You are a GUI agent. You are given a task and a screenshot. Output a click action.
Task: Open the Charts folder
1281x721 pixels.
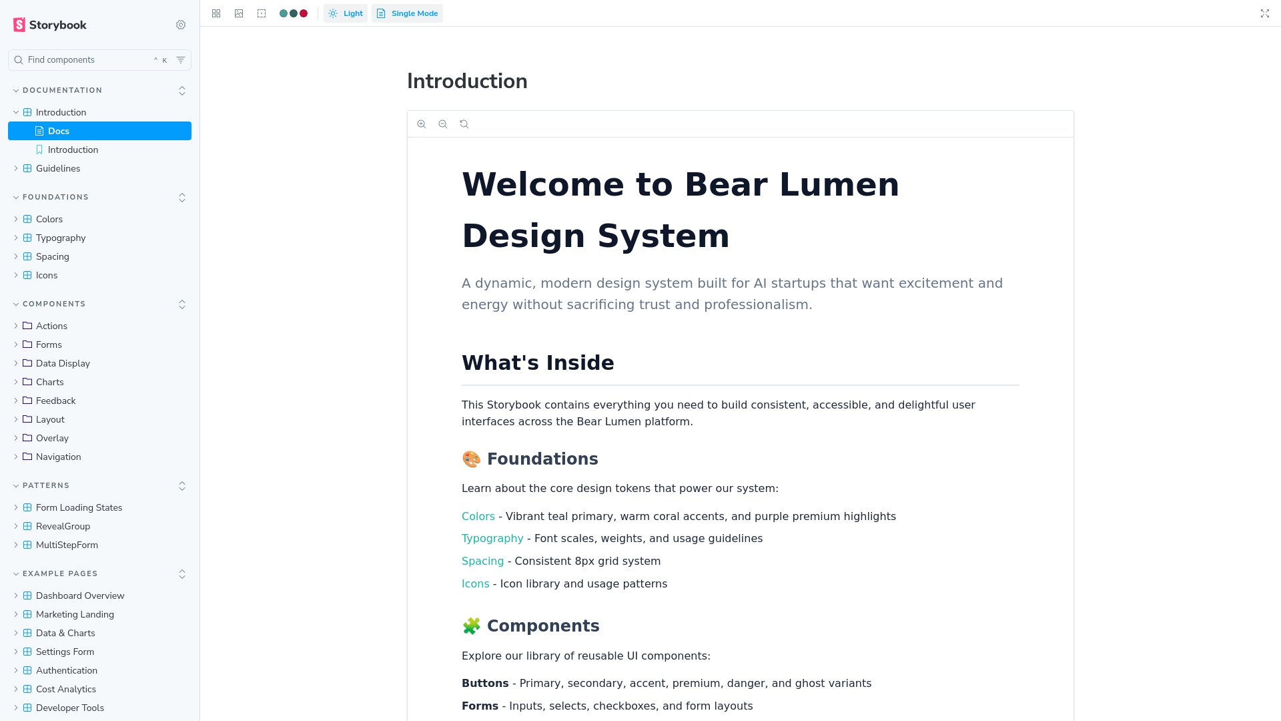point(99,382)
